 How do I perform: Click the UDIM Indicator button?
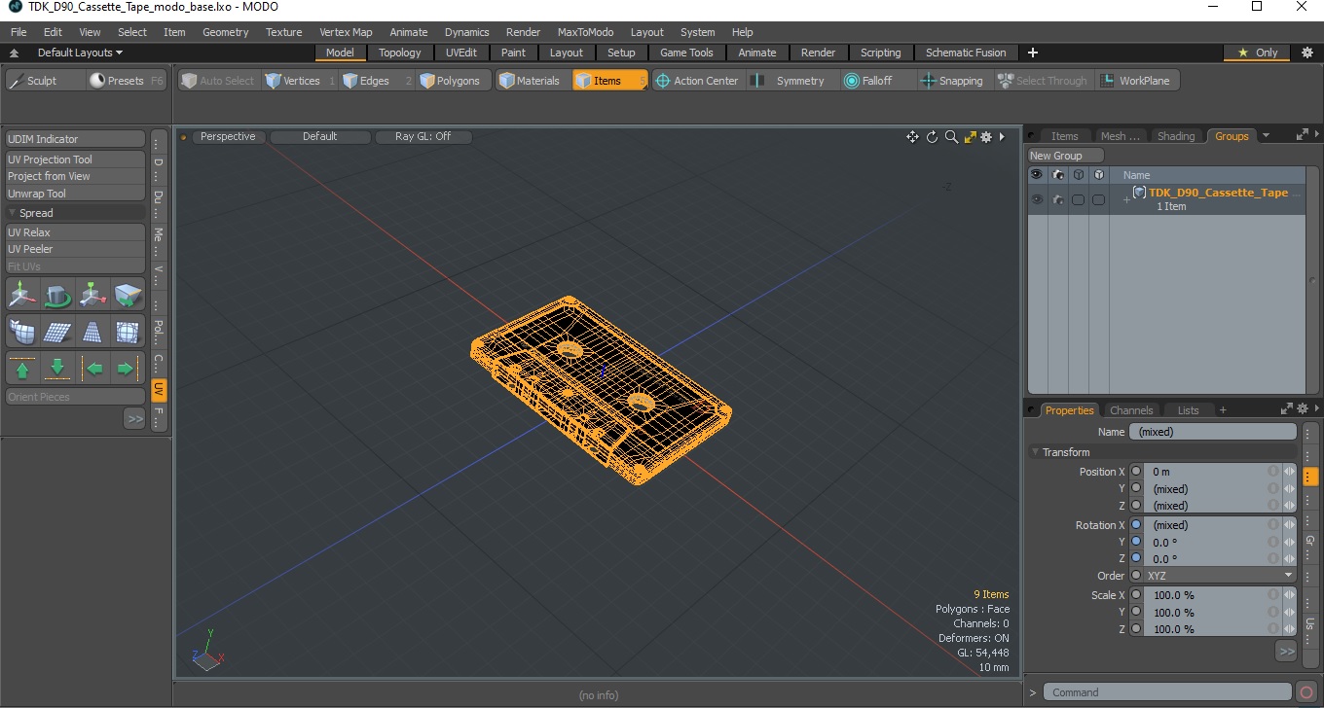pyautogui.click(x=76, y=139)
